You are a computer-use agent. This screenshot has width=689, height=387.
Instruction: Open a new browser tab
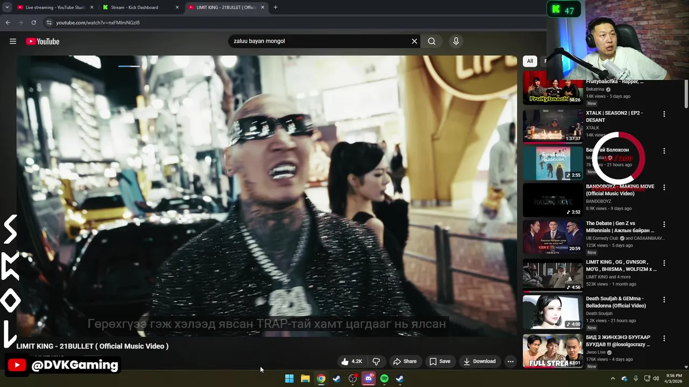click(276, 8)
